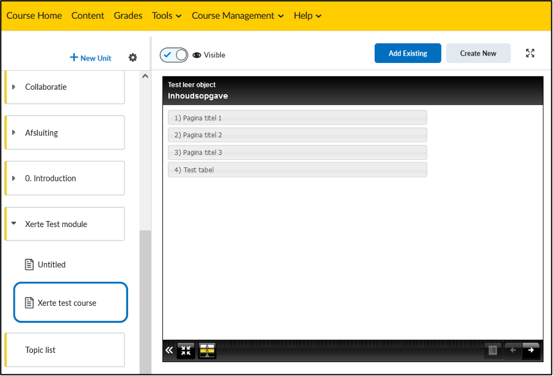Click the document icon next to Untitled
The width and height of the screenshot is (553, 376).
(29, 264)
